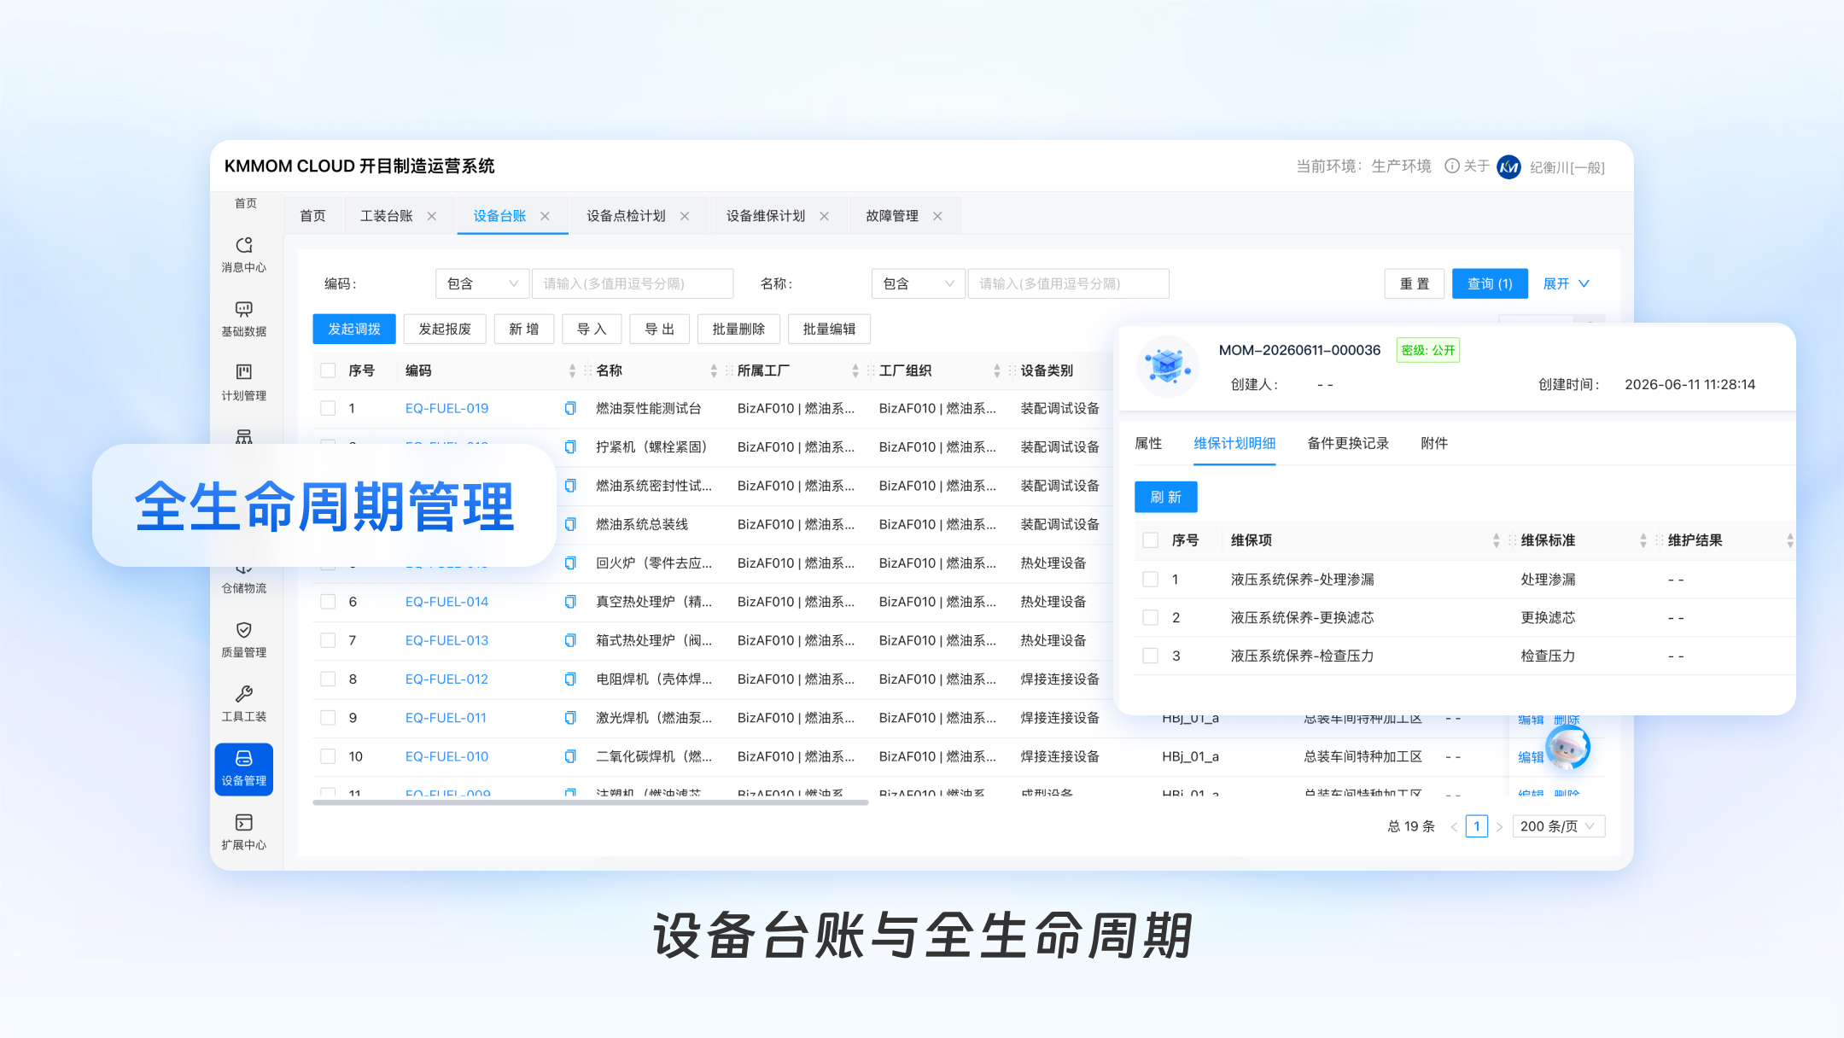The height and width of the screenshot is (1038, 1844).
Task: Sort by 维保项 column arrows
Action: pyautogui.click(x=1496, y=540)
